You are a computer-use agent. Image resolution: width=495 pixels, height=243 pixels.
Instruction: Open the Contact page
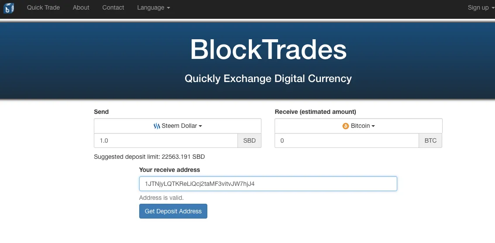113,7
